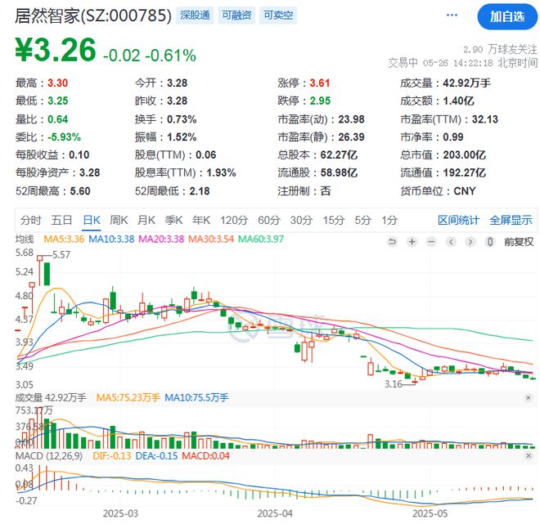Switch to the 120分 chart tab
Viewport: 540px width, 524px height.
234,220
